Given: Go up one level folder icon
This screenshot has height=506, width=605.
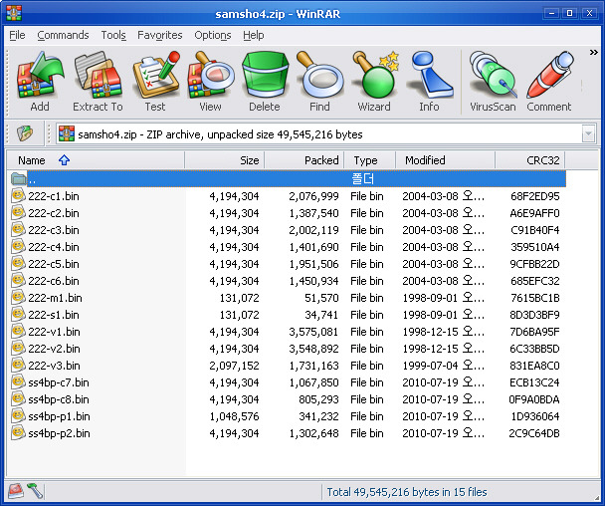Looking at the screenshot, I should (x=25, y=134).
